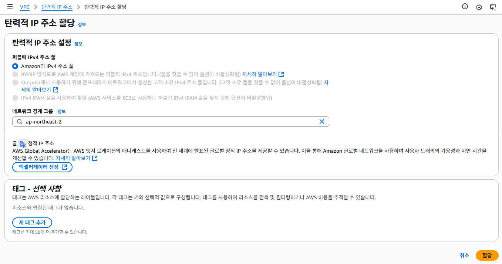Click the 태그를 최대 50개 더 추가할 수 있습니다 note
502x264 pixels.
point(50,232)
